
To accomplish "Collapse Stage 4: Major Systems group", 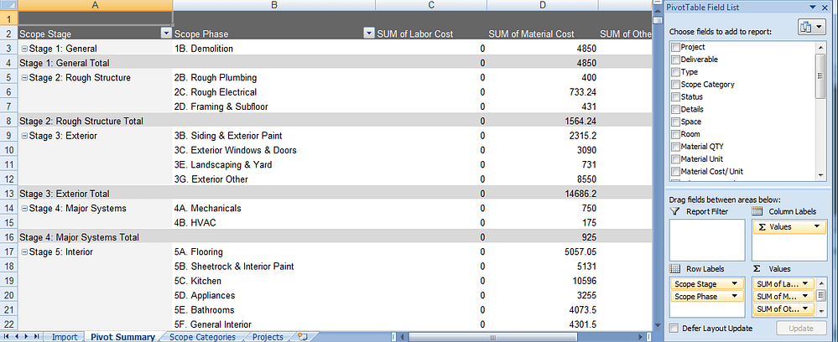I will tap(24, 209).
